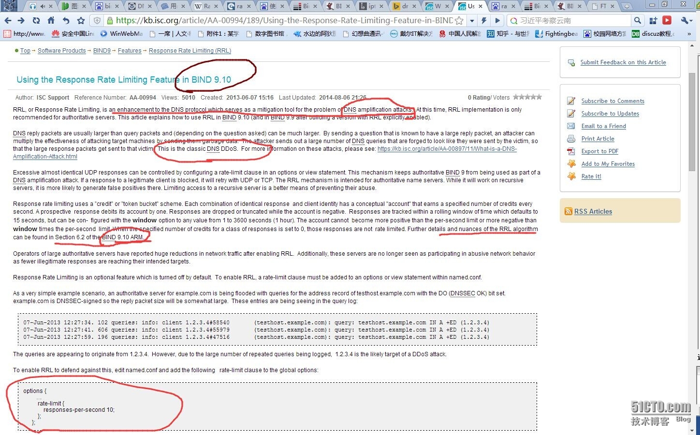The width and height of the screenshot is (700, 435).
Task: Open the wrench settings menu
Action: point(685,20)
